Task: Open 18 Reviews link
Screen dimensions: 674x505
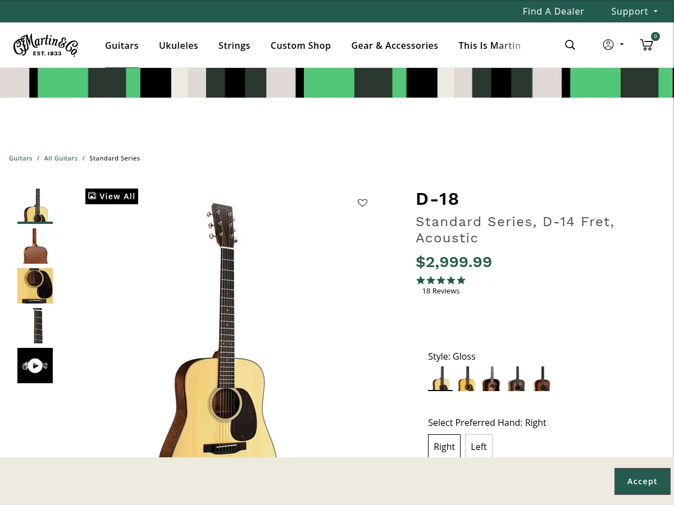Action: (x=441, y=291)
